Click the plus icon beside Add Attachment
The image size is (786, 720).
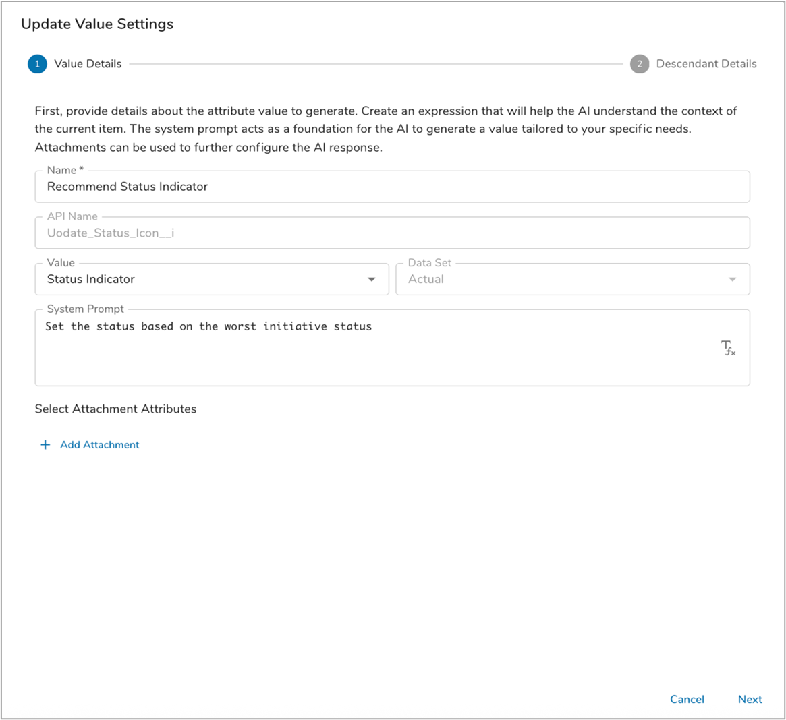[x=45, y=445]
